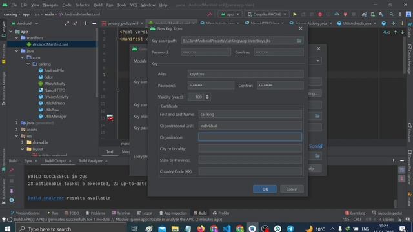Open the Build menu
413x232 pixels.
point(98,5)
